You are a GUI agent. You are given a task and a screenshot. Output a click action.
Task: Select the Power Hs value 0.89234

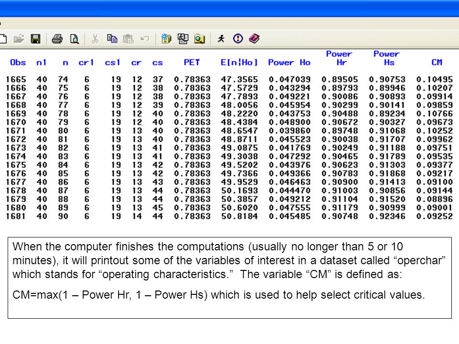387,114
